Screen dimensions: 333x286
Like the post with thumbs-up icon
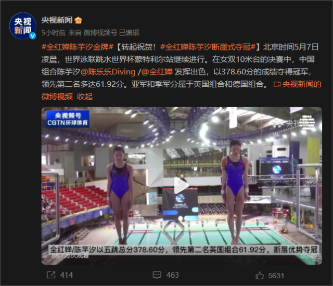(x=260, y=276)
